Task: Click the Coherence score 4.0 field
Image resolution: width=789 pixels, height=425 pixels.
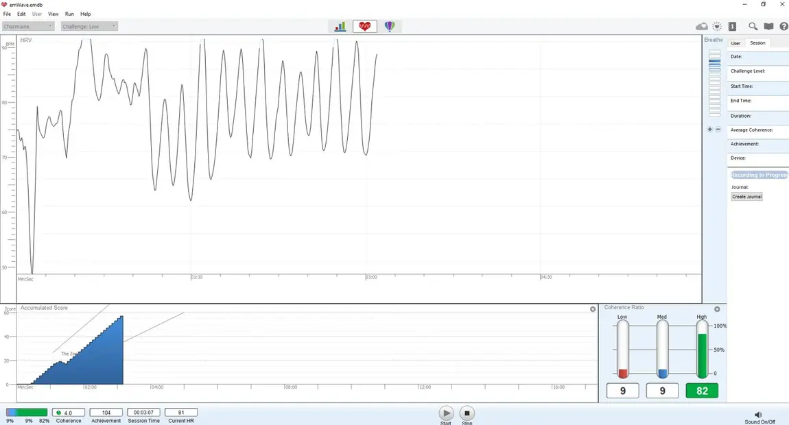Action: click(x=69, y=413)
